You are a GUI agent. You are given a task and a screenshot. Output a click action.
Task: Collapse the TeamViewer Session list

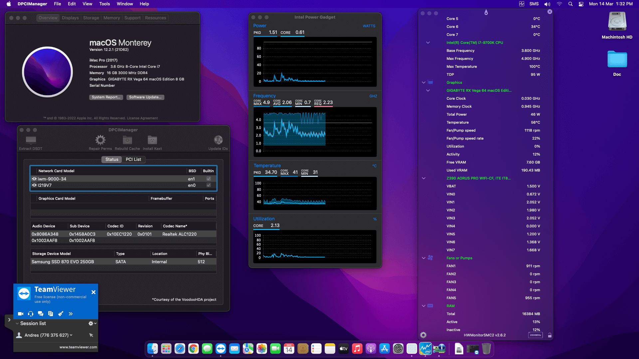[x=17, y=323]
